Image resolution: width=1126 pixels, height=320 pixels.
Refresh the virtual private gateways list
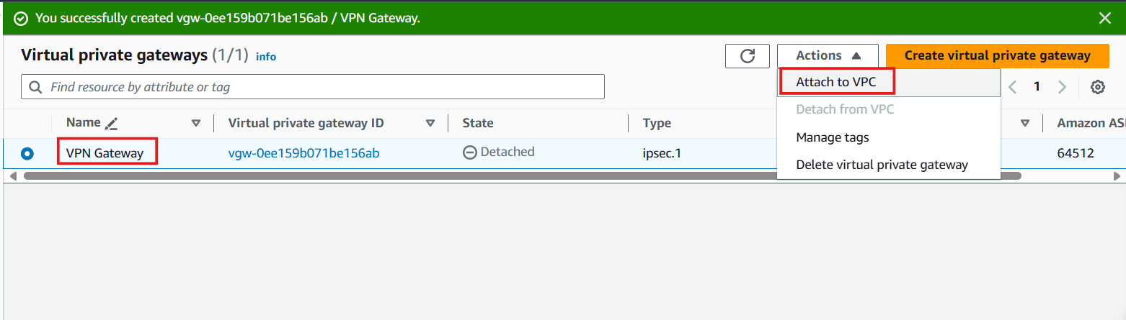(748, 56)
